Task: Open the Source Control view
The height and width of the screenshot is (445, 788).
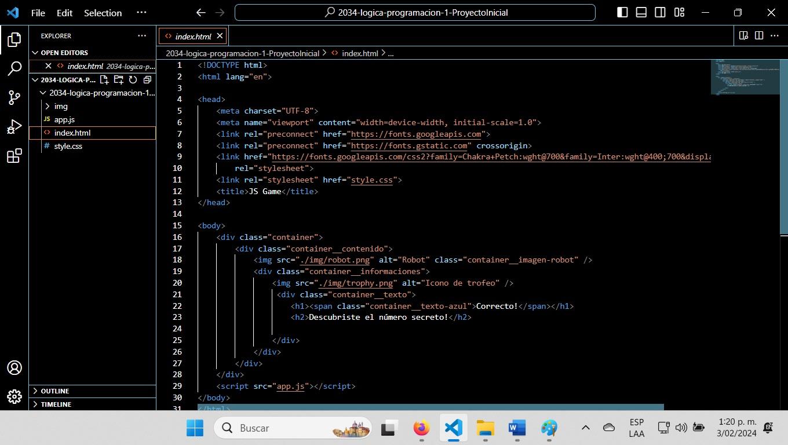Action: tap(14, 97)
